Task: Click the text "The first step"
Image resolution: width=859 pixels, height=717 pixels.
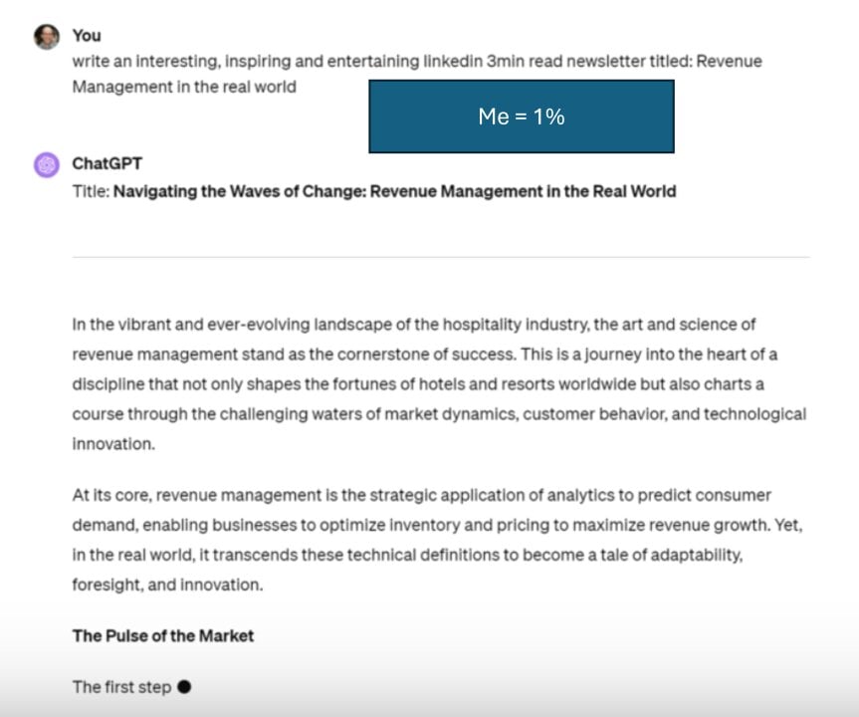Action: coord(121,687)
